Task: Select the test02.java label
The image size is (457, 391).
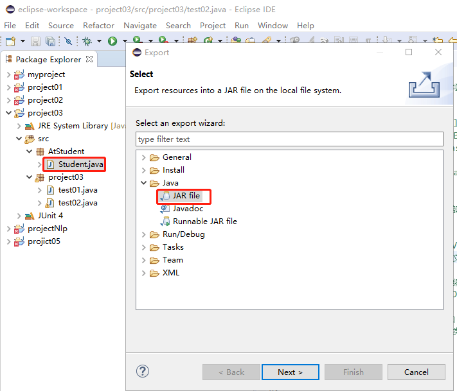Action: [78, 203]
